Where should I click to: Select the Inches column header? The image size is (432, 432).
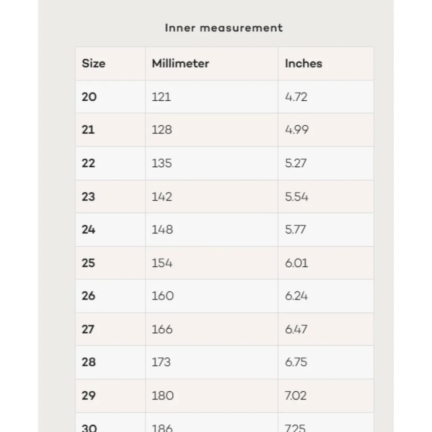303,63
